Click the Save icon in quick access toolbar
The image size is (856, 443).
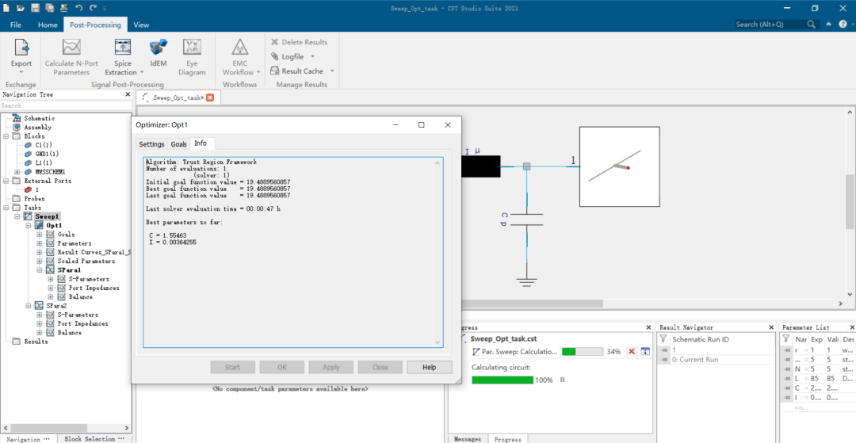pyautogui.click(x=36, y=8)
